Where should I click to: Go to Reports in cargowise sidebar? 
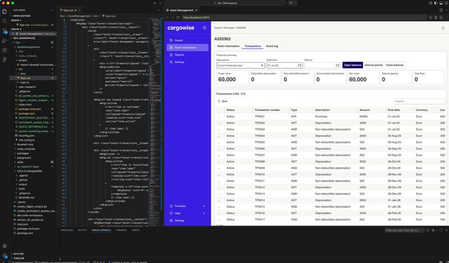point(179,55)
